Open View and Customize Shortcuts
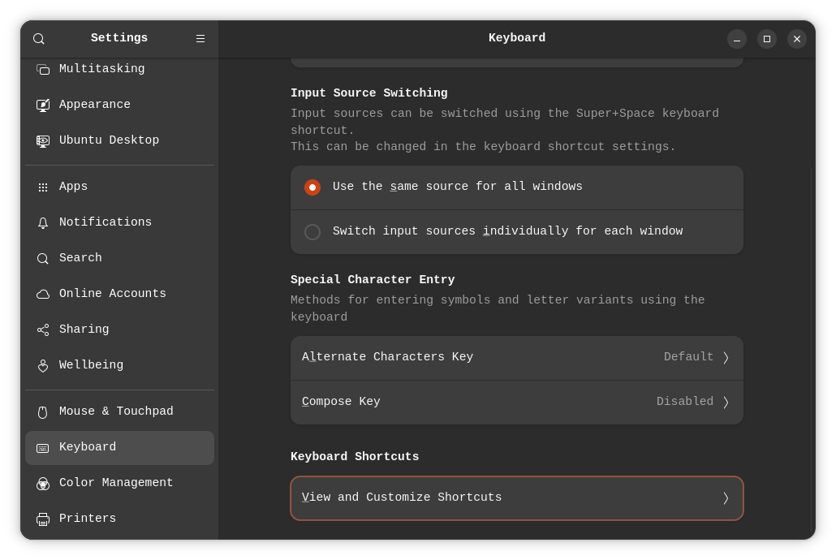This screenshot has height=560, width=836. coord(516,498)
